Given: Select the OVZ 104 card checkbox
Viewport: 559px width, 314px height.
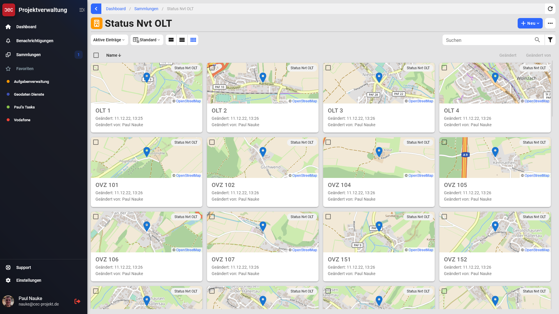Looking at the screenshot, I should coord(328,142).
